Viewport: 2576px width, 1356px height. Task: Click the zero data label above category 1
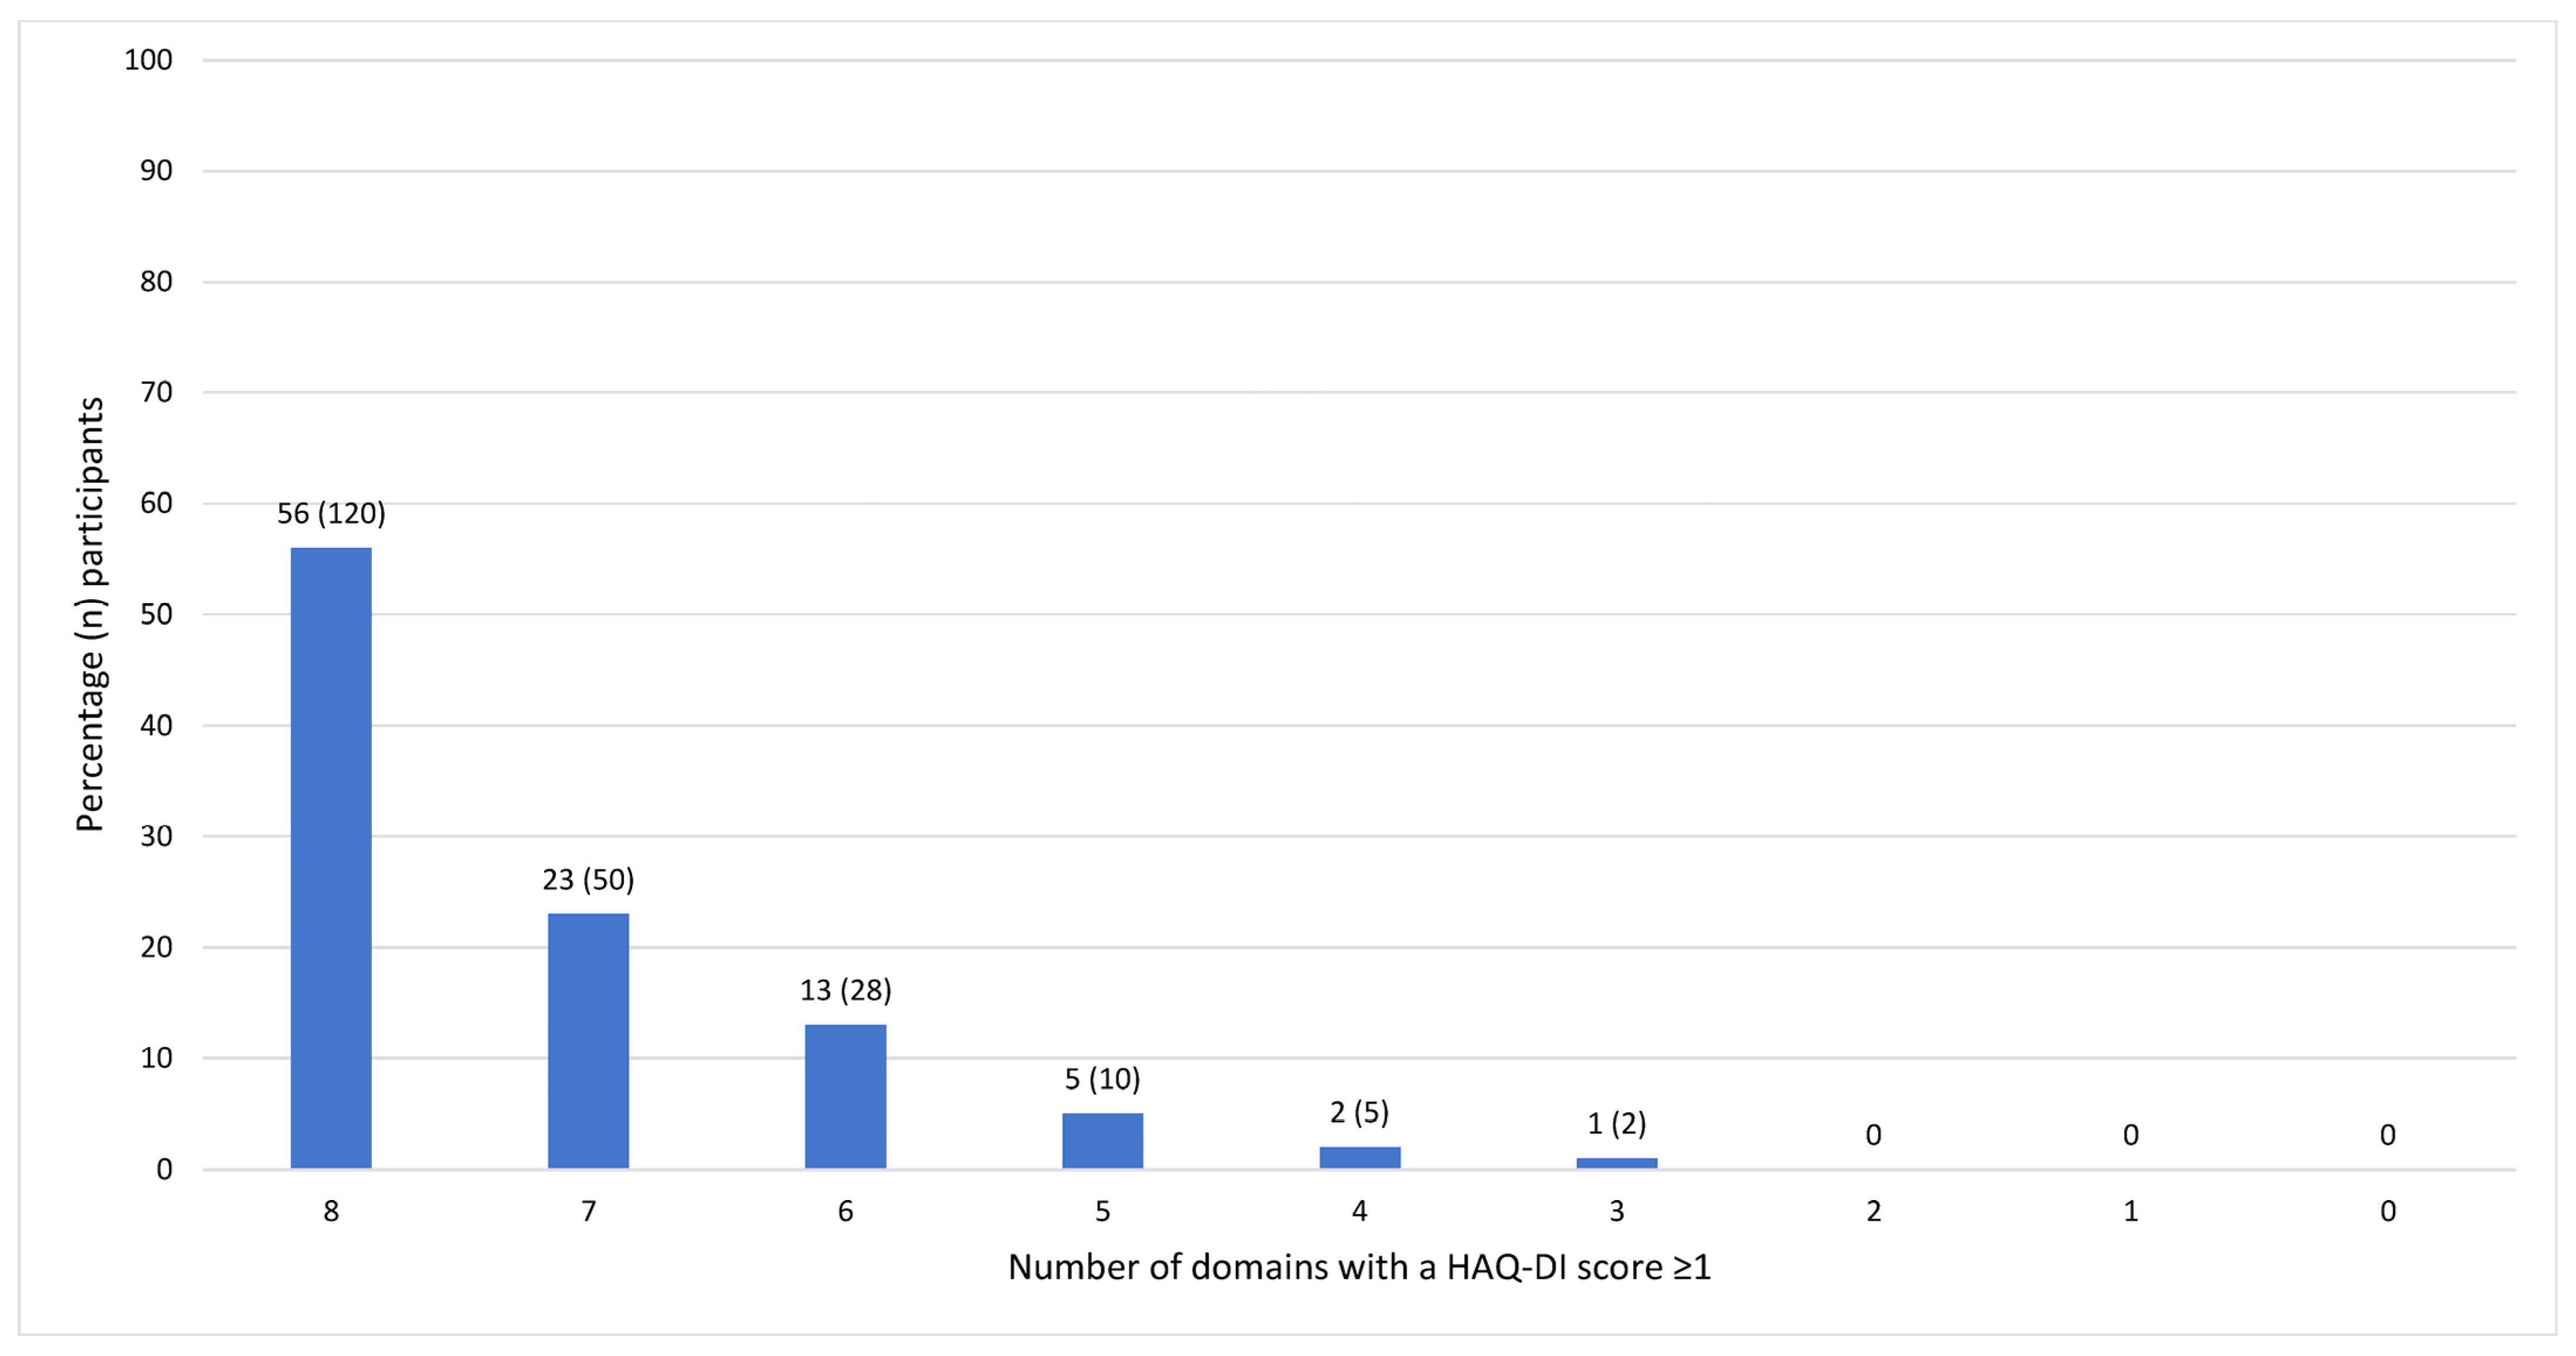click(x=2130, y=1135)
